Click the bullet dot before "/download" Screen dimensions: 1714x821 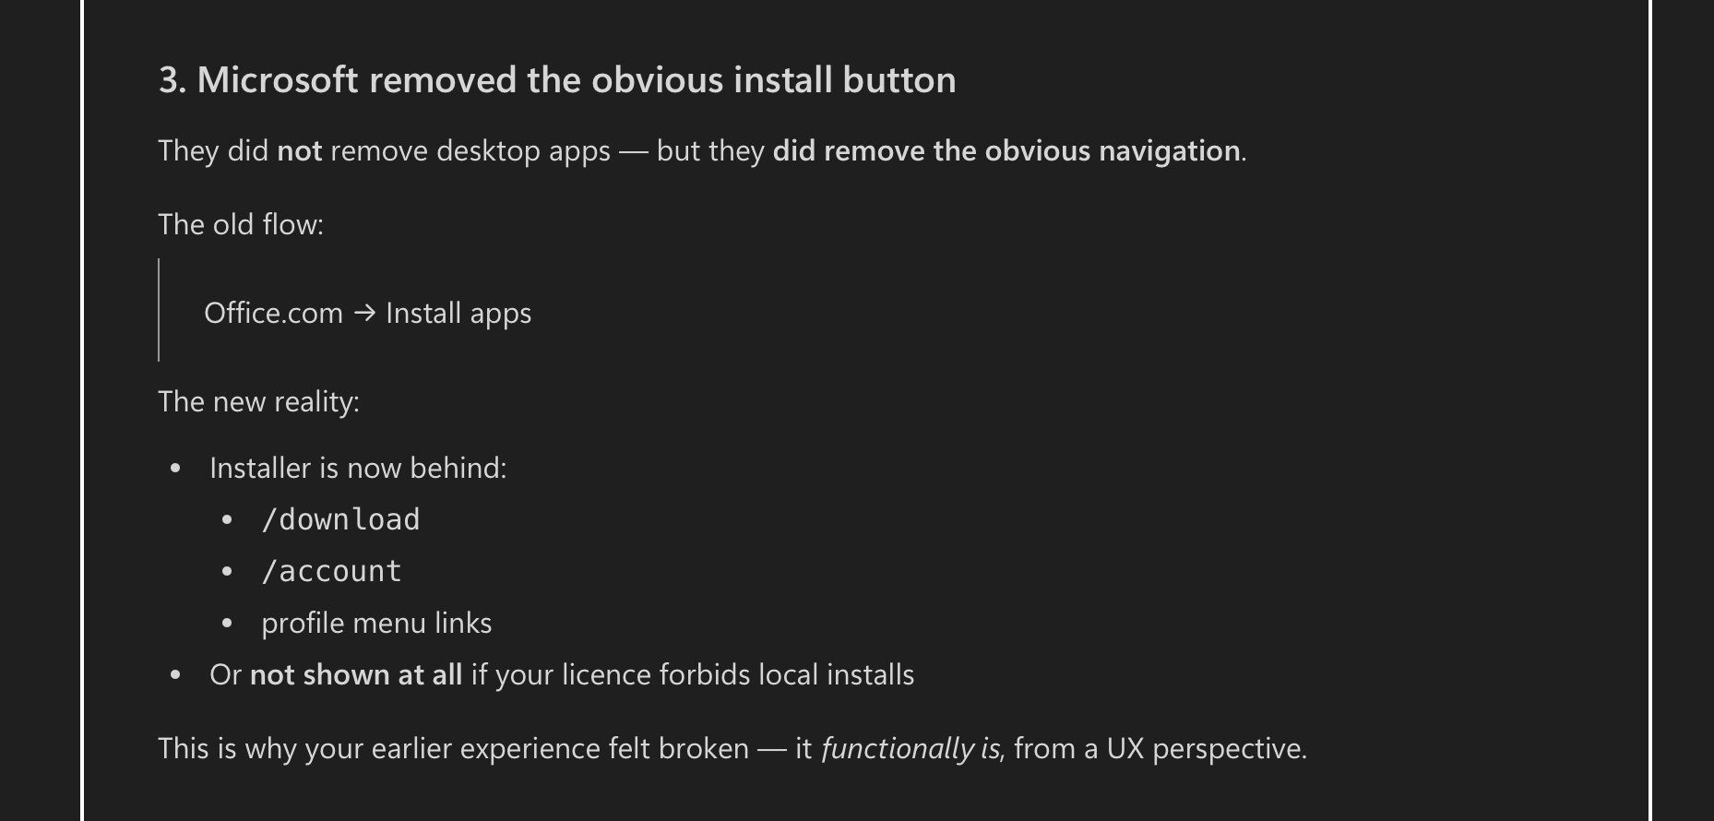227,520
